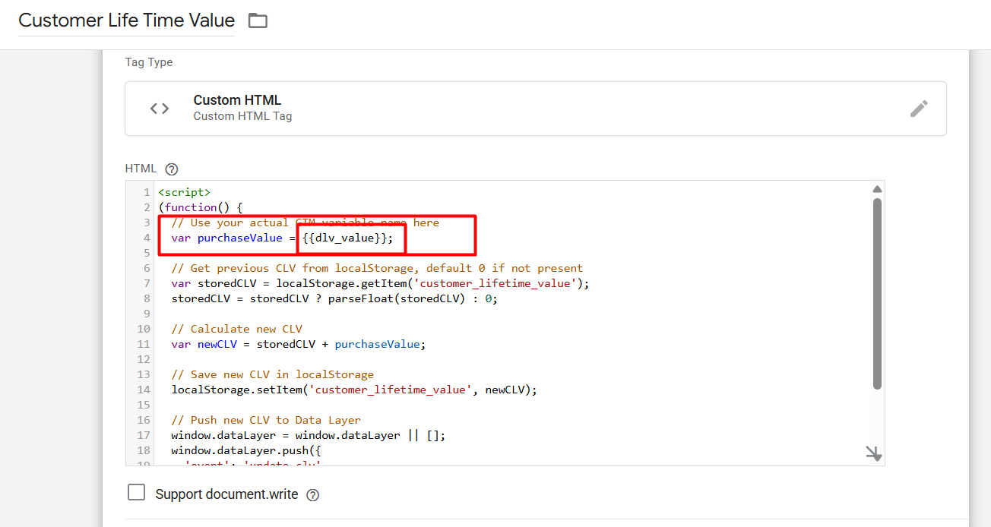Enable the Support document.write checkbox
Viewport: 991px width, 527px height.
pyautogui.click(x=137, y=493)
